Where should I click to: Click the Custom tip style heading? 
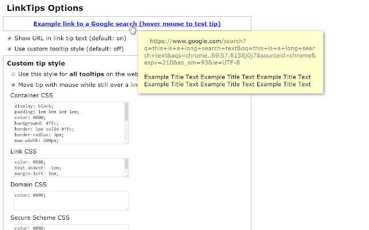point(36,63)
